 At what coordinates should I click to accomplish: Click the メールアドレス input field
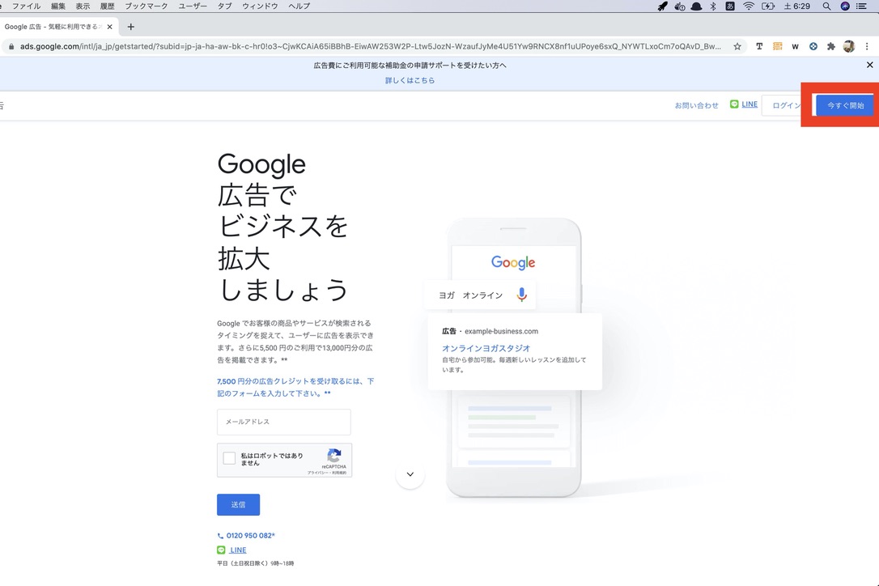tap(283, 422)
